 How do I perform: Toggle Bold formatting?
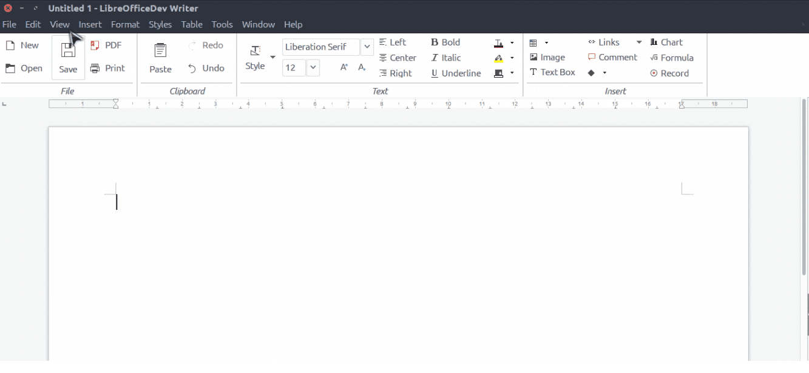click(445, 42)
